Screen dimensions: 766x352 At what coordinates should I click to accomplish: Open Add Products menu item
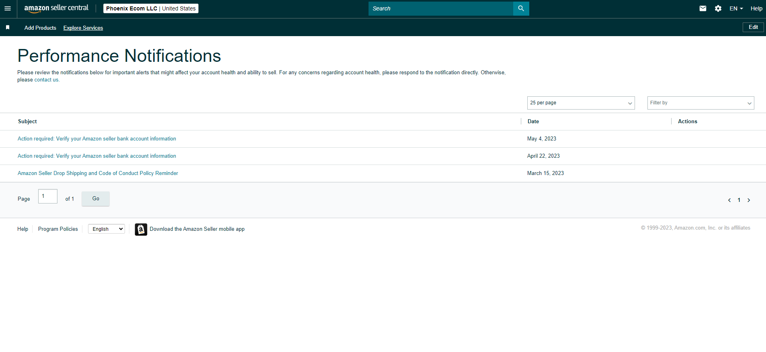coord(40,28)
